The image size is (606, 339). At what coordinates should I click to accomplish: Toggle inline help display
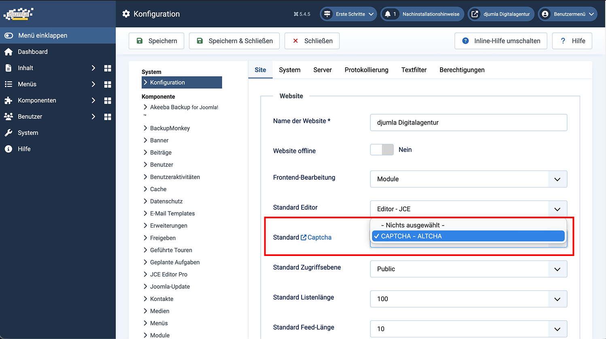click(501, 41)
